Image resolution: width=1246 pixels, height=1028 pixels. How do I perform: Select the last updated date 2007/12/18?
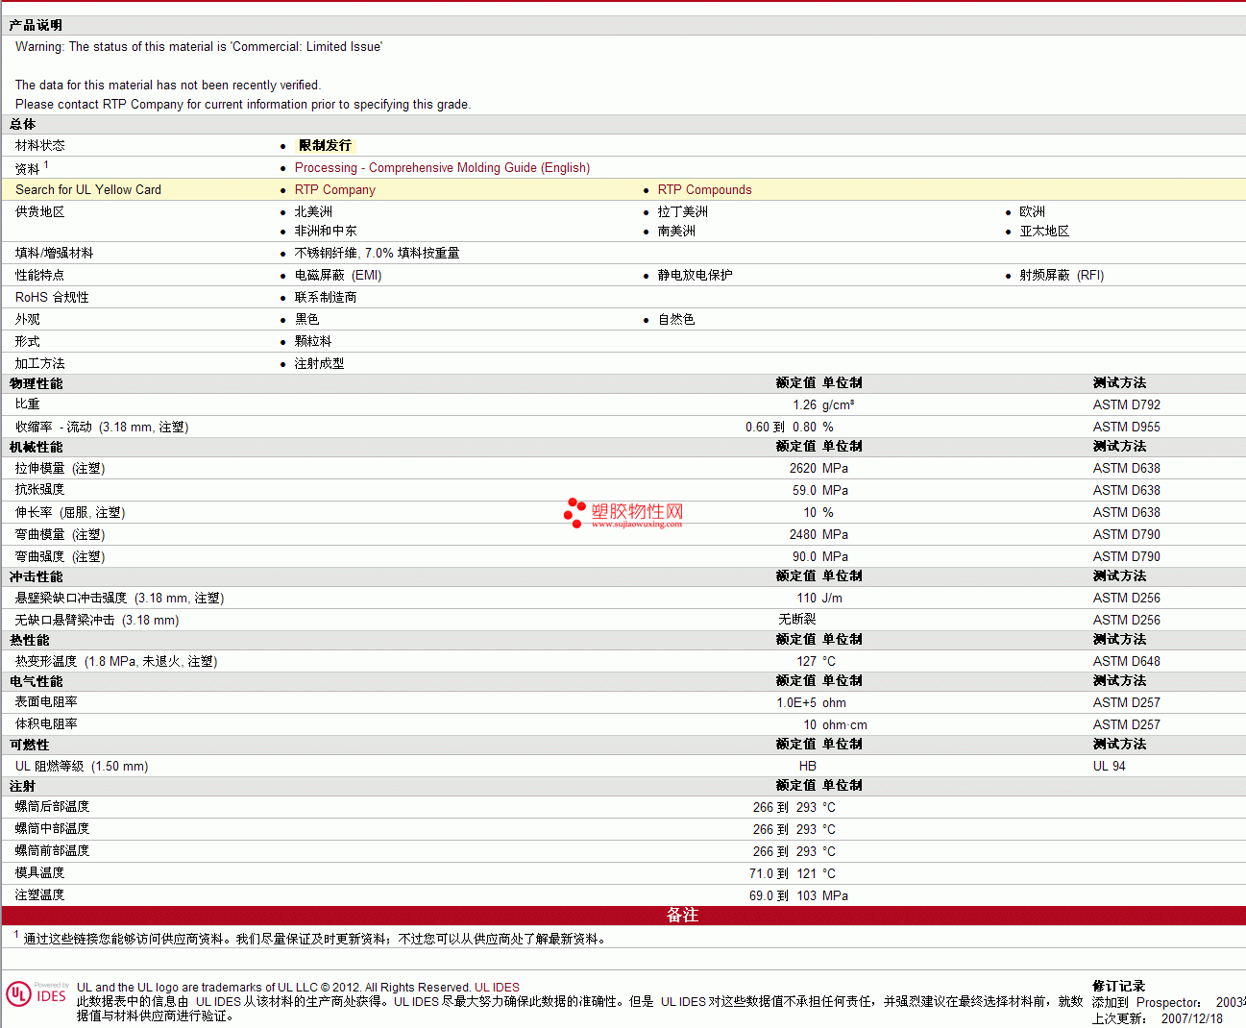click(1191, 1018)
